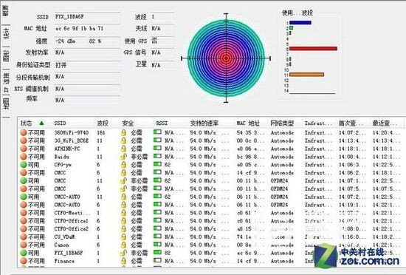Click the lock icon in the Baidu row

[x=123, y=157]
